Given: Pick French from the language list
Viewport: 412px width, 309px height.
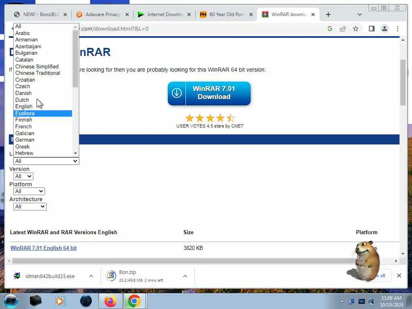Looking at the screenshot, I should (x=43, y=126).
